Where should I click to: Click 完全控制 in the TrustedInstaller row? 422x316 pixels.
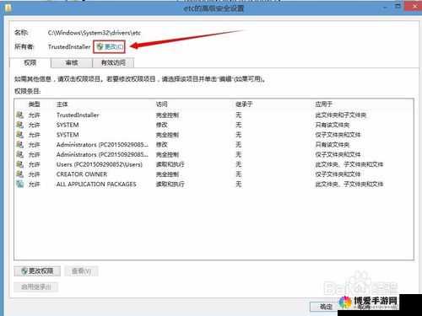(167, 115)
